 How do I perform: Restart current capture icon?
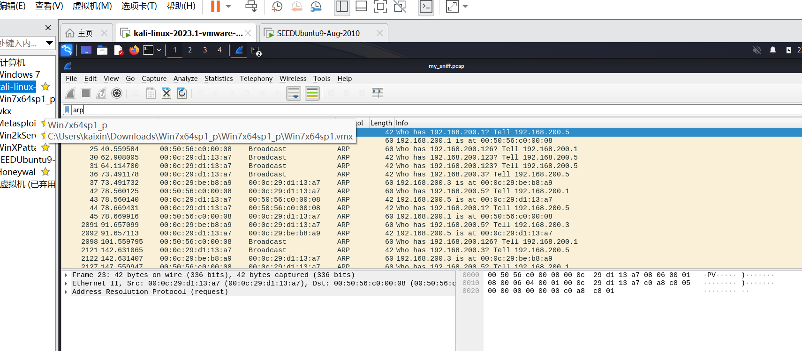click(x=101, y=93)
